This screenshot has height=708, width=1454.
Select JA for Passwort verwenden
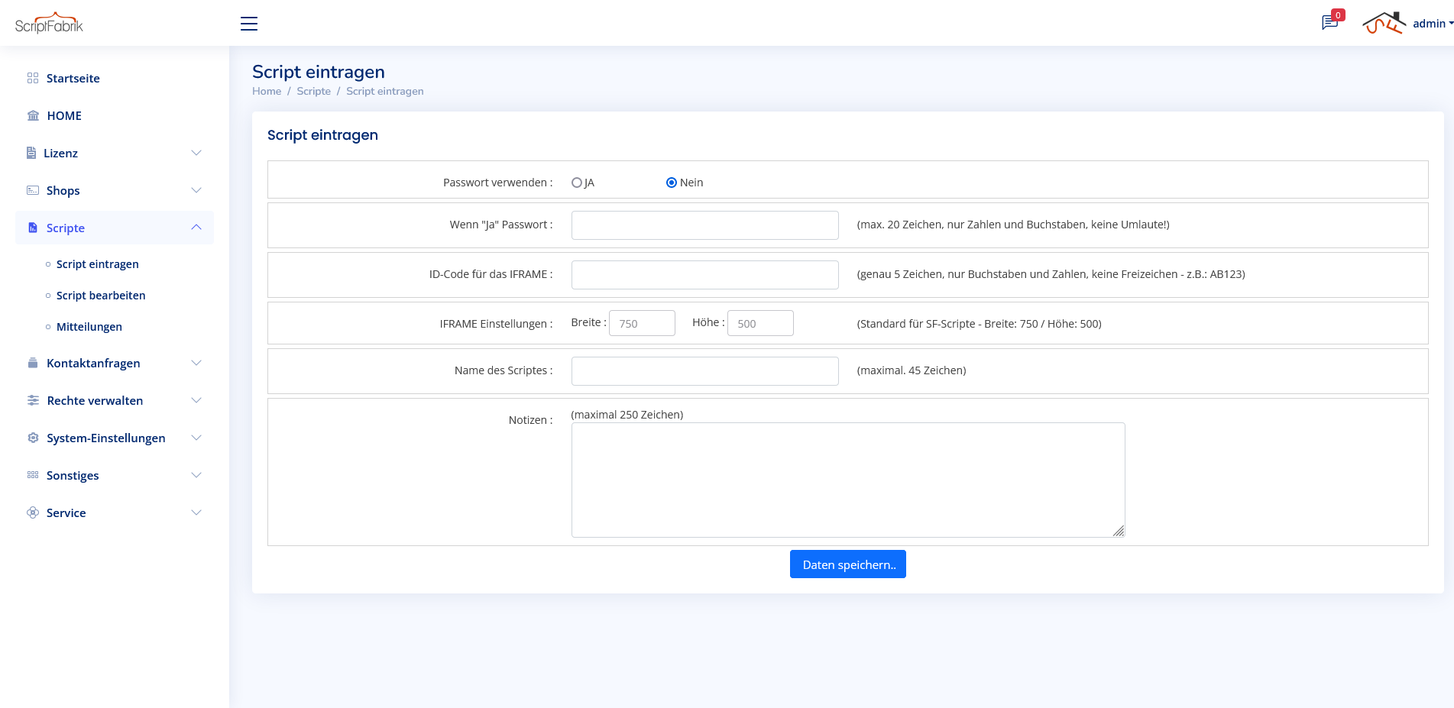click(x=577, y=183)
